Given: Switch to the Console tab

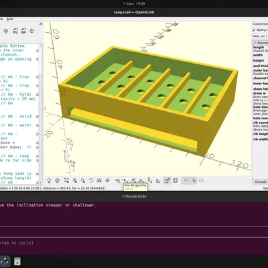Looking at the screenshot, I should point(261,182).
